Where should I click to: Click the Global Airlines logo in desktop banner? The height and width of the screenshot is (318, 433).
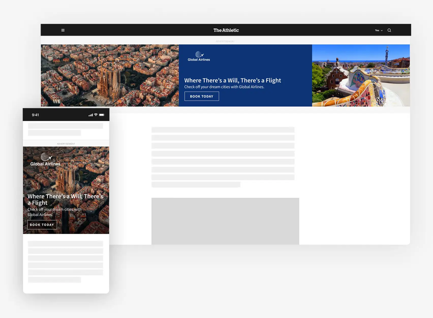[x=199, y=56]
